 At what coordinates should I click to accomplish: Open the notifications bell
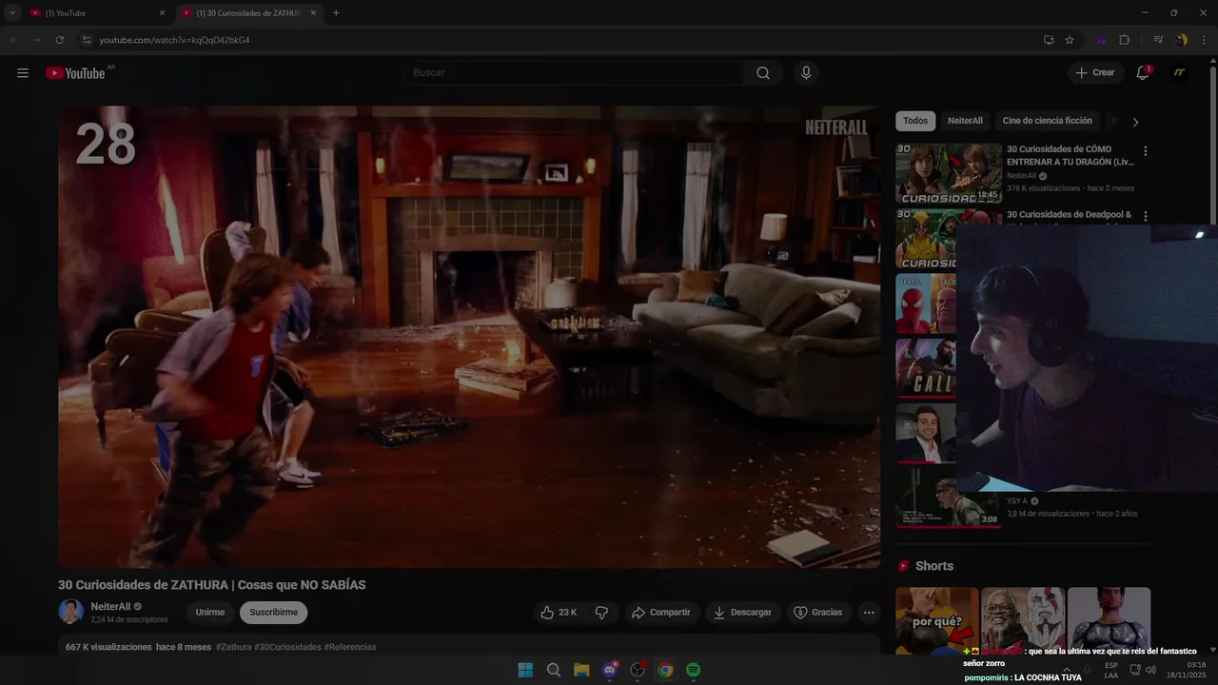pos(1143,72)
